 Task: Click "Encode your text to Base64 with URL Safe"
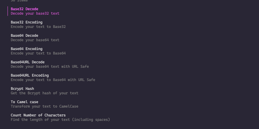pos(53,80)
